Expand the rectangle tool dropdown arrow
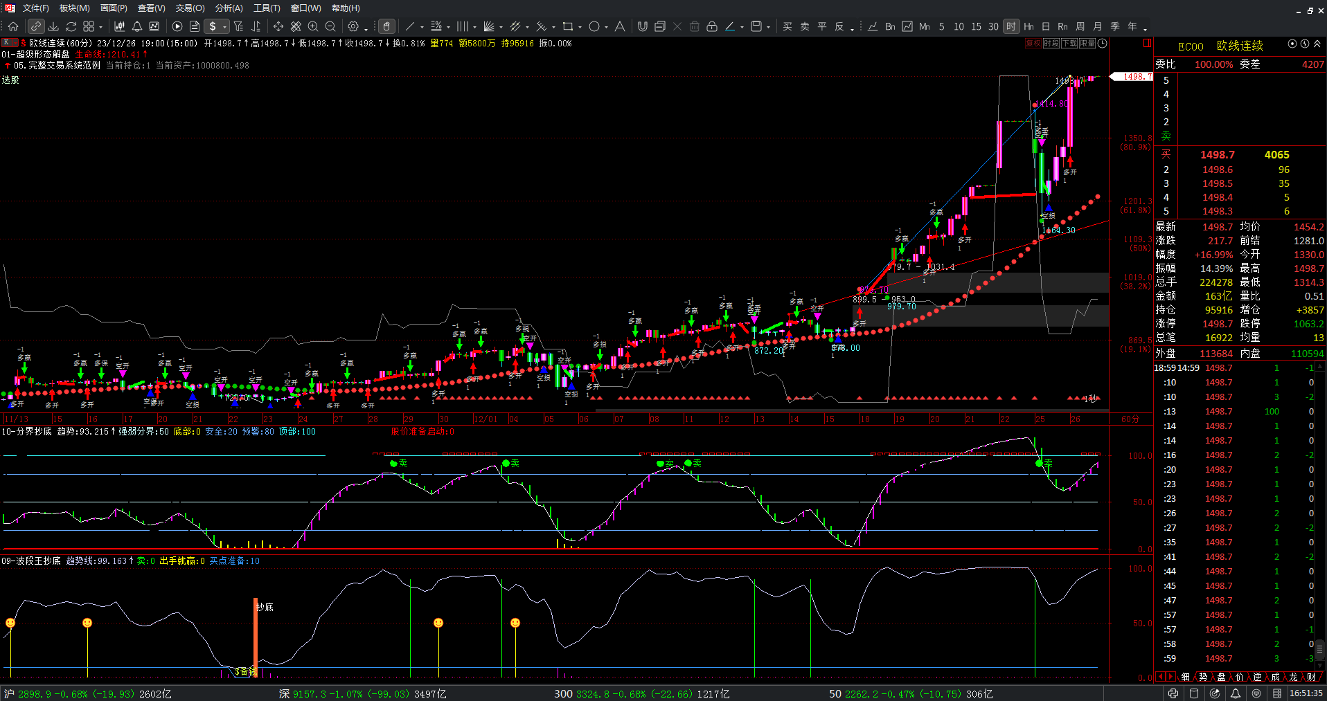This screenshot has height=701, width=1327. coord(580,27)
